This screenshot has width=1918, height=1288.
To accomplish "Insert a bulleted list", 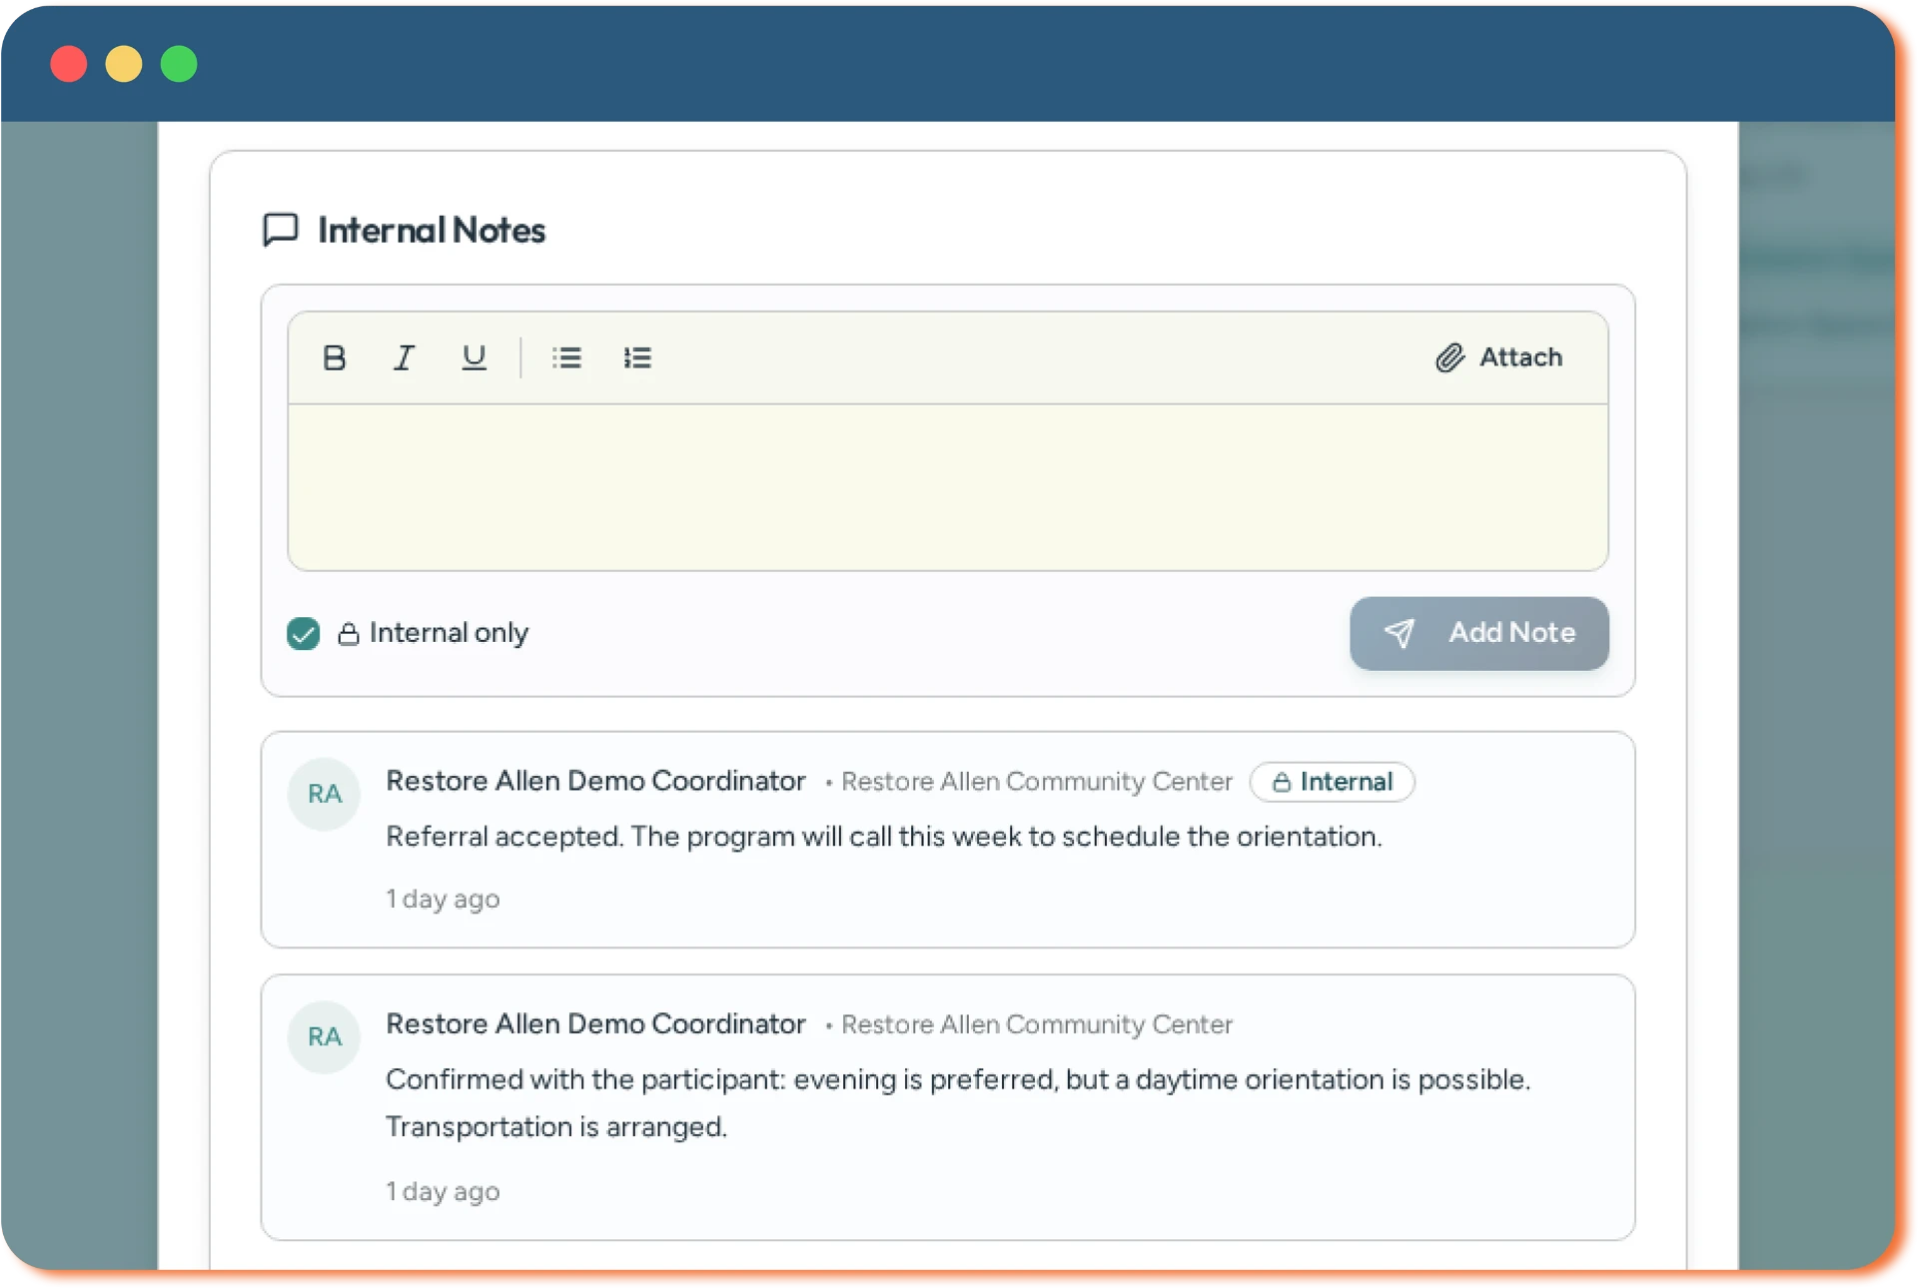I will pos(566,357).
